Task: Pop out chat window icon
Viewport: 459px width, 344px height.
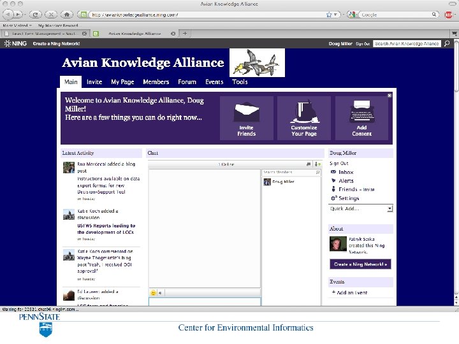Action: [x=309, y=164]
